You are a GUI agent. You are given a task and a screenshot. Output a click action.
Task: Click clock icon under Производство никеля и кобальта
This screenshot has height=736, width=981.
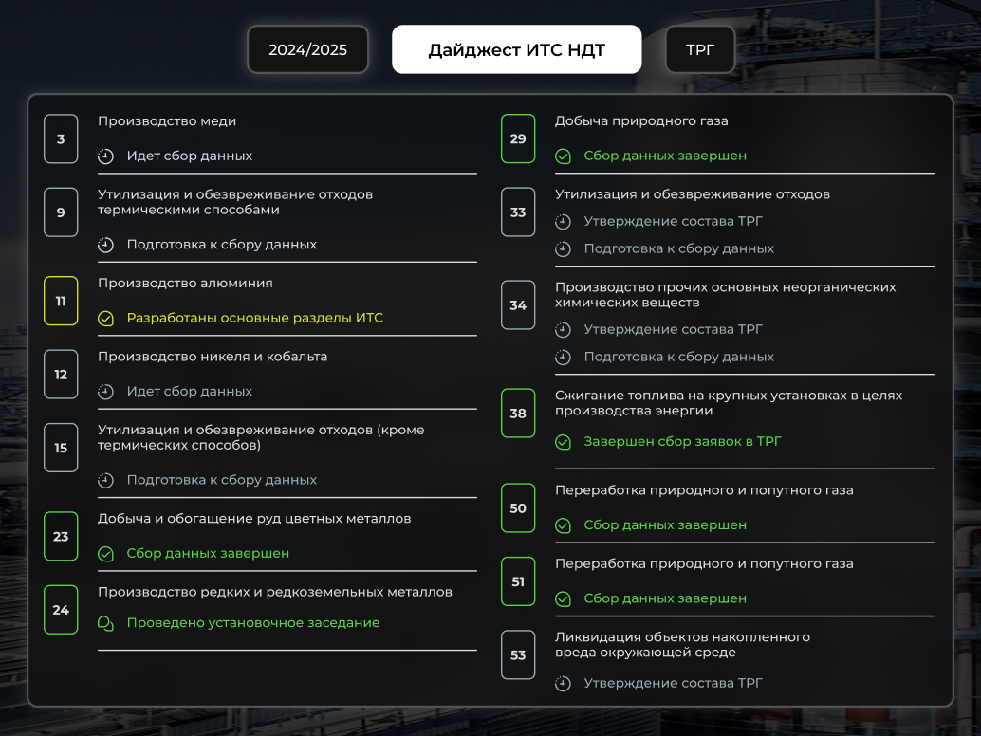click(x=105, y=392)
